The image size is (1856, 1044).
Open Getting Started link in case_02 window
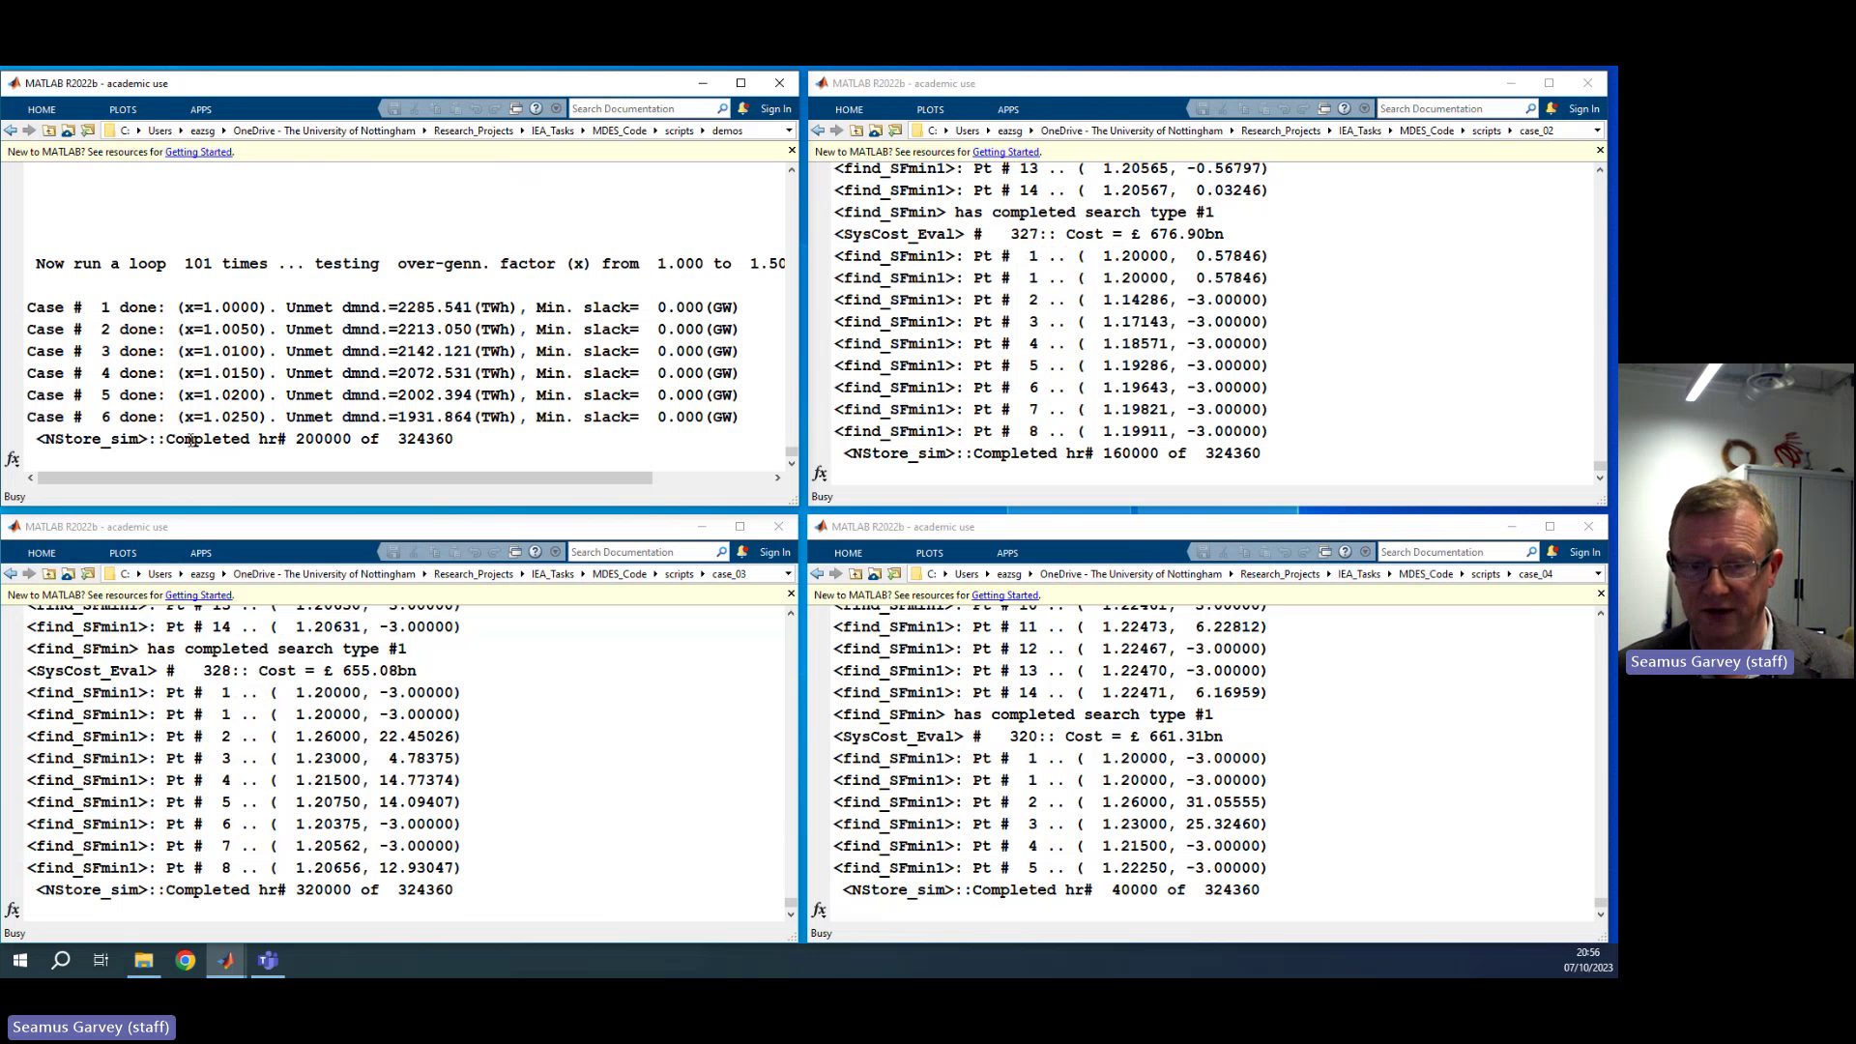(1005, 152)
